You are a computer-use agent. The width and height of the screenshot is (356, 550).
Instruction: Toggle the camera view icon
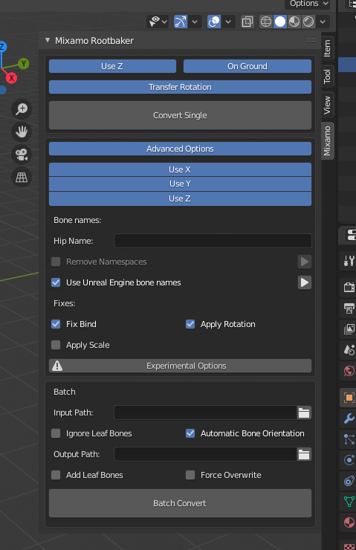click(x=22, y=155)
